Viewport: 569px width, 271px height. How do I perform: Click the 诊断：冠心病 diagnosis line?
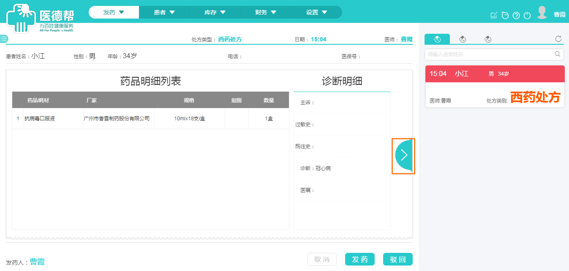316,168
